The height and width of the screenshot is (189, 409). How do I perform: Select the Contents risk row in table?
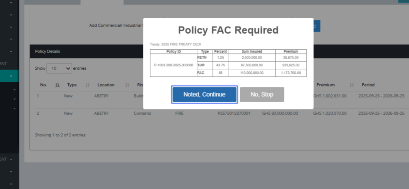tap(142, 113)
